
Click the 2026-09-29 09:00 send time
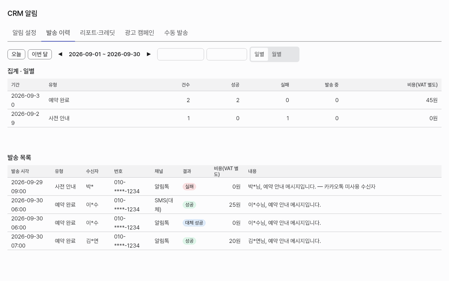click(27, 187)
